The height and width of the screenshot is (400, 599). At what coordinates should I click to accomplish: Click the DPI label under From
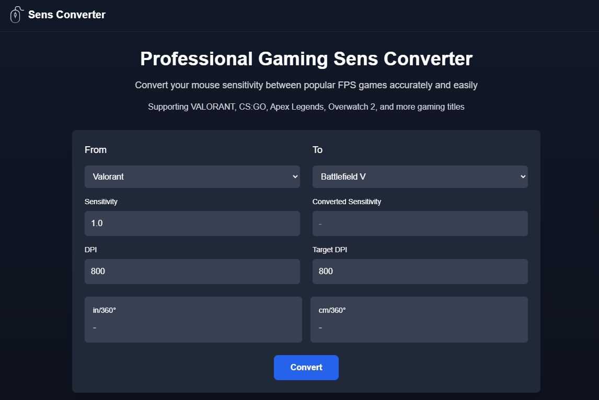90,250
